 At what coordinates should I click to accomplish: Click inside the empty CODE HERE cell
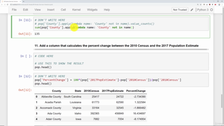(x=121, y=62)
